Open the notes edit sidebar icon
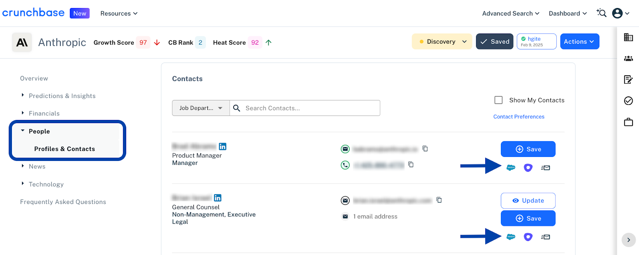Image resolution: width=639 pixels, height=255 pixels. [x=628, y=80]
